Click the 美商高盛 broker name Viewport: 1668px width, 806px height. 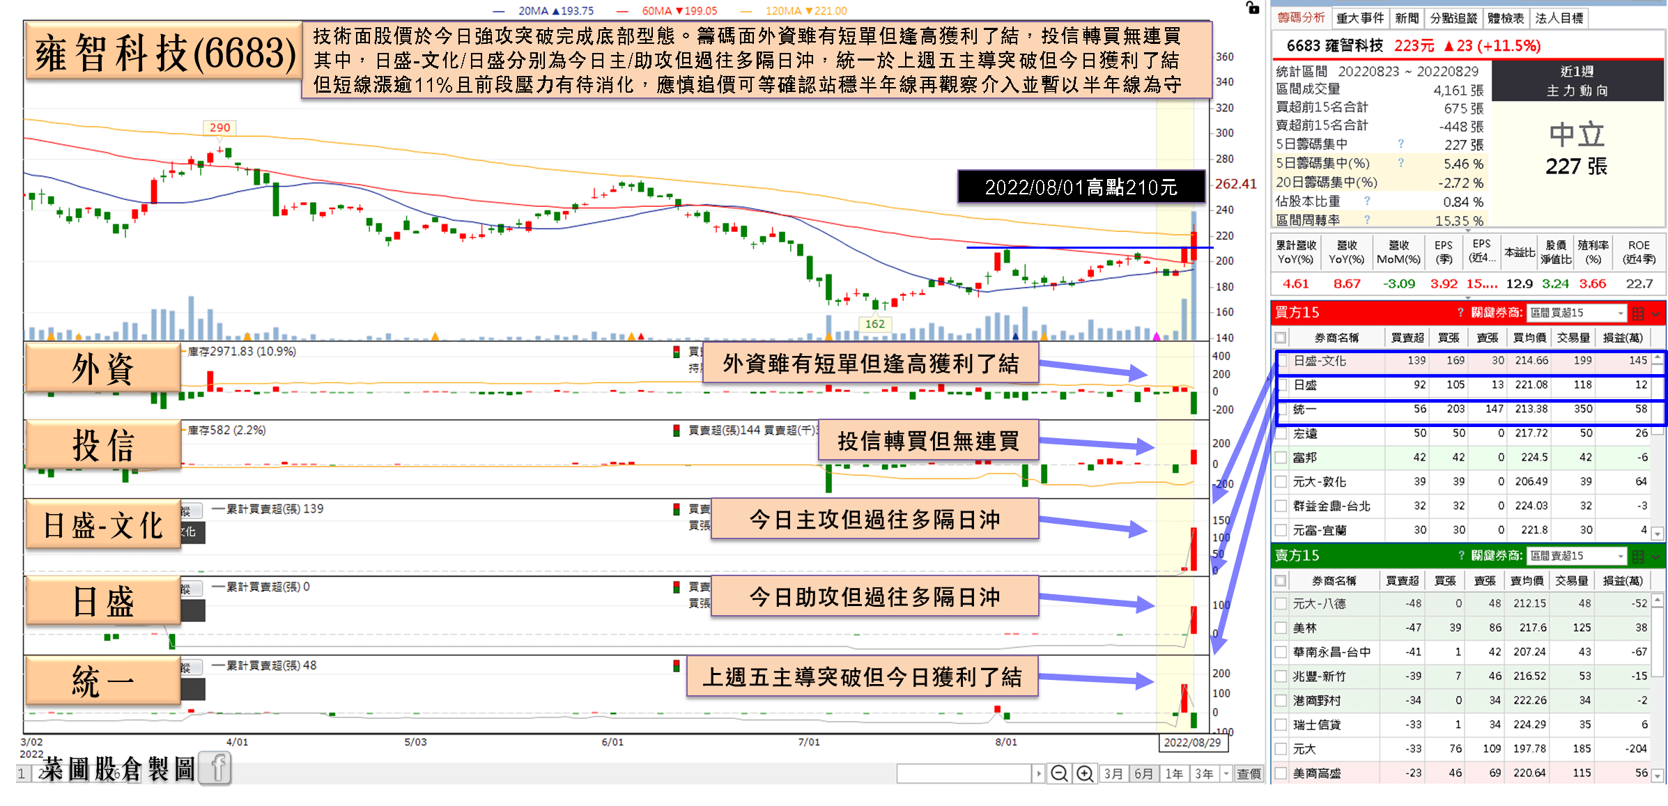tap(1317, 773)
